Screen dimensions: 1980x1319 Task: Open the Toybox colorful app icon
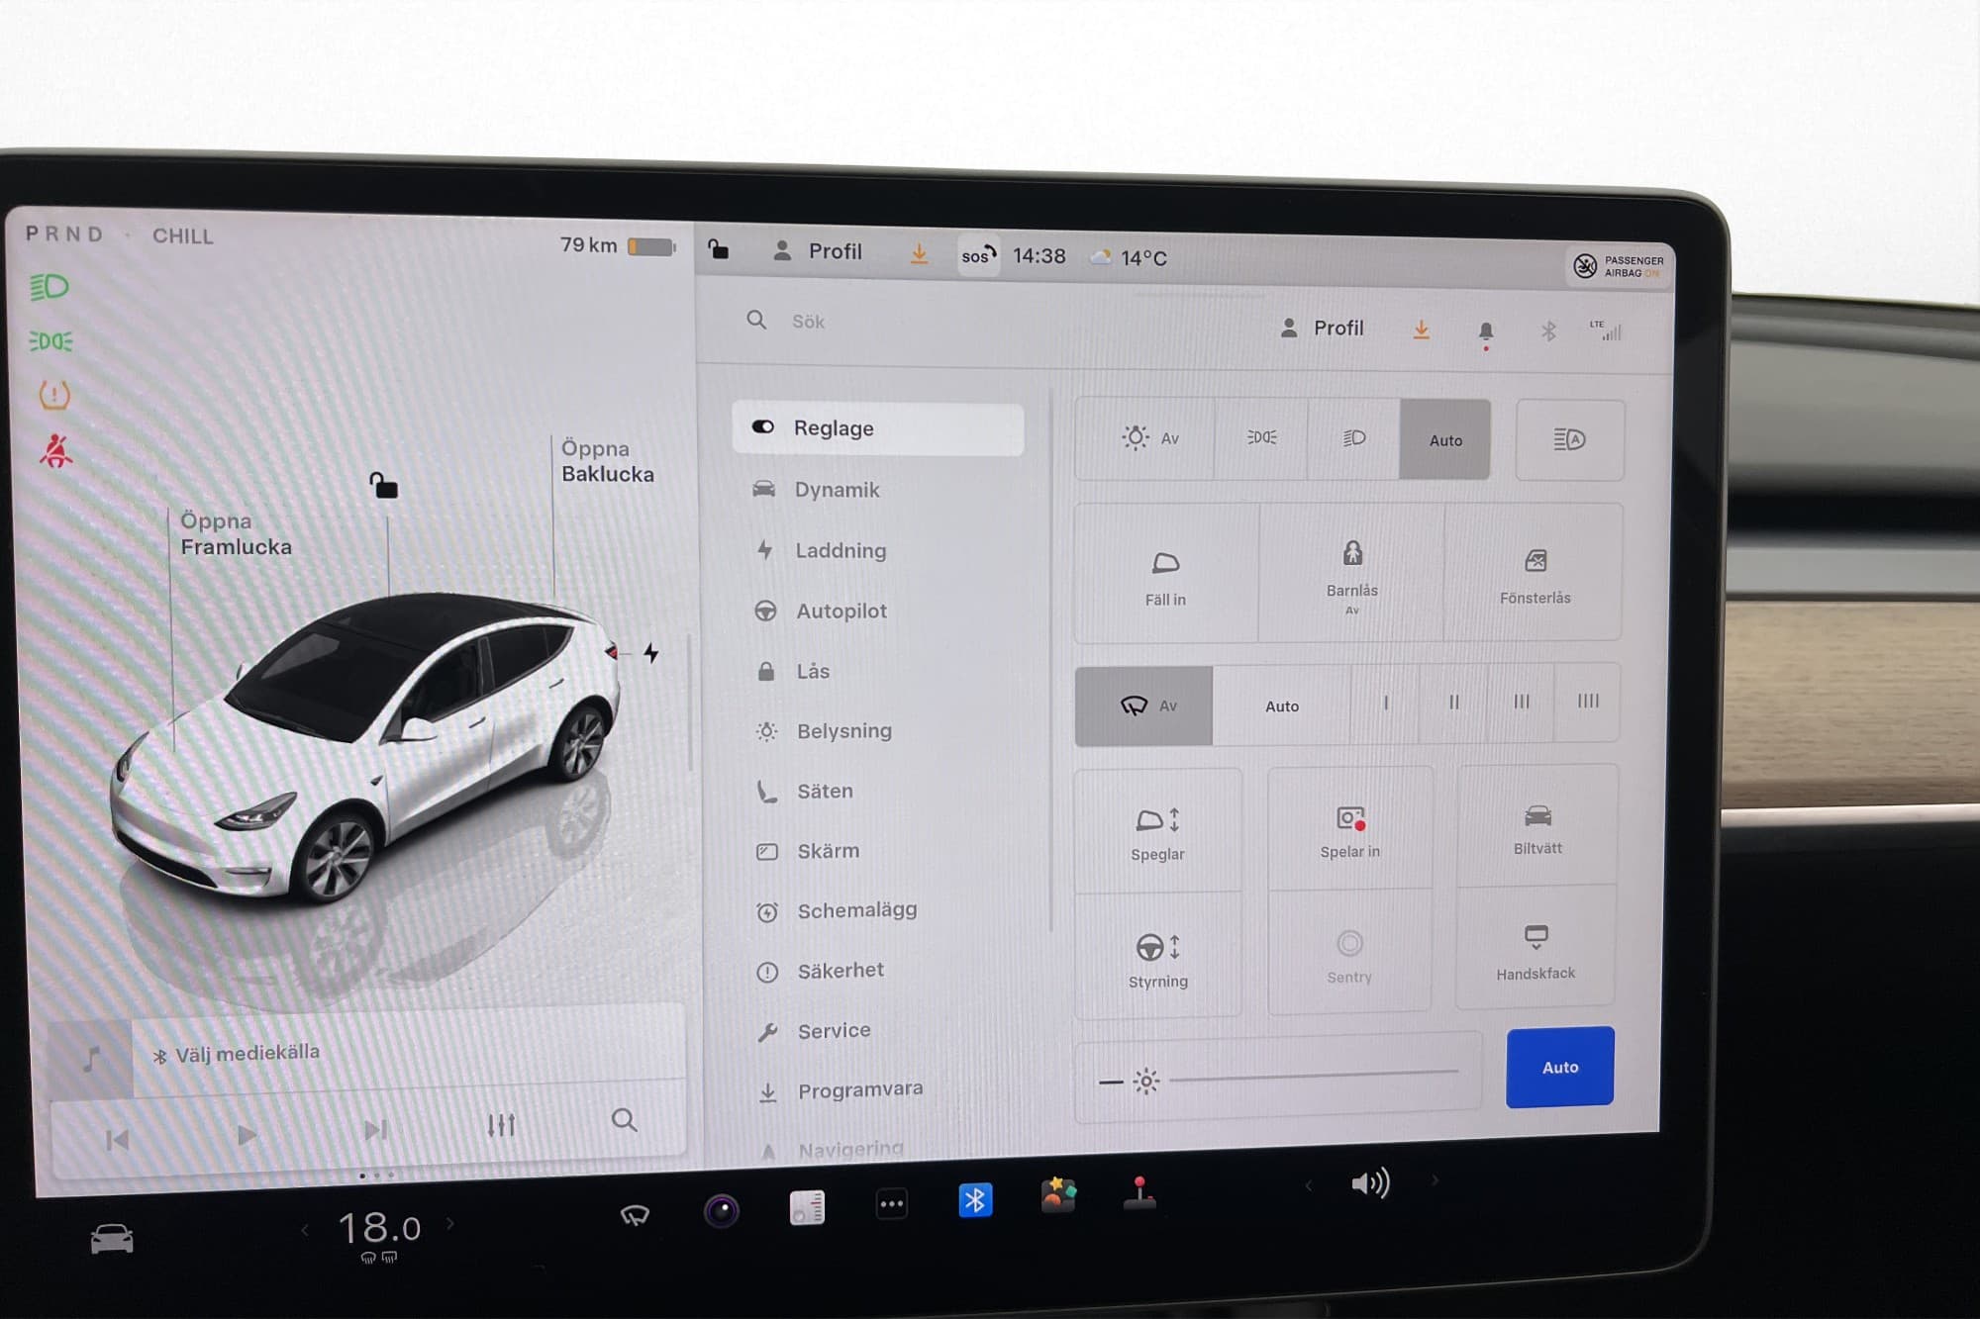(x=1057, y=1195)
